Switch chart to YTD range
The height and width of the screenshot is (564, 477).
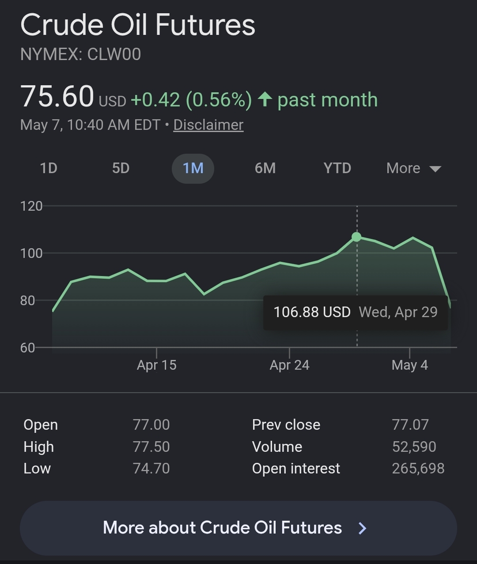[x=337, y=168]
